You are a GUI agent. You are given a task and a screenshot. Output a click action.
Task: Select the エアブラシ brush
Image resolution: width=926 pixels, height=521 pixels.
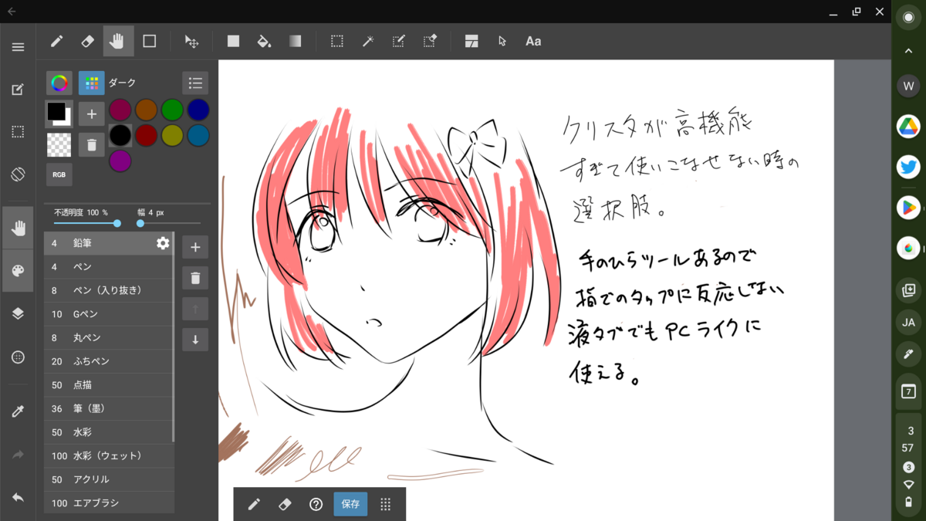coord(109,503)
